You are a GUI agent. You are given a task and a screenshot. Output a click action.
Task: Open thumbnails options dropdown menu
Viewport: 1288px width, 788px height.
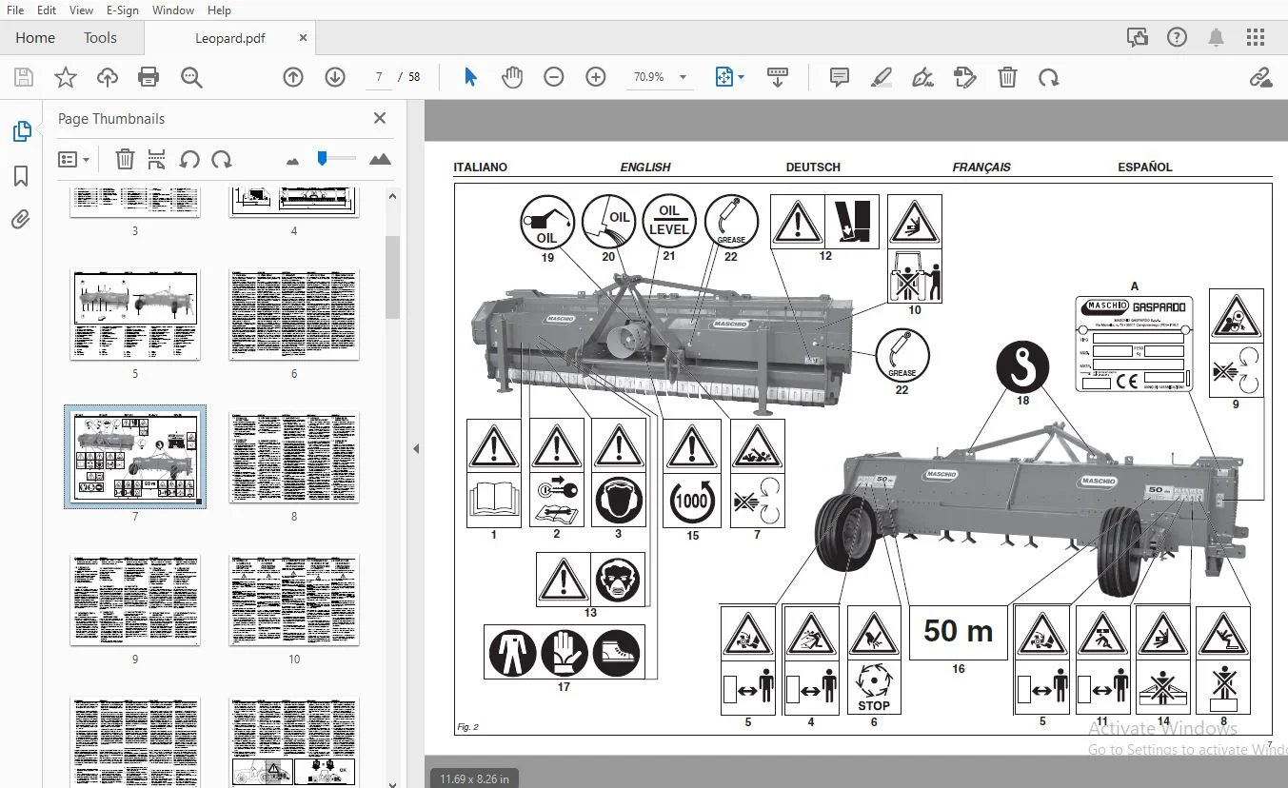(x=74, y=159)
